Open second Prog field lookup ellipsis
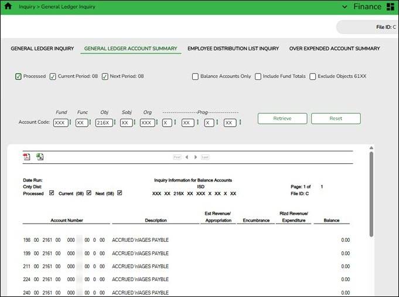 coord(197,122)
